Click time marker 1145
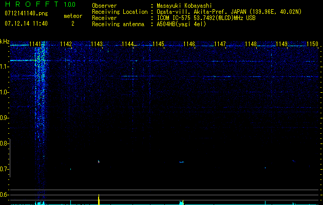The height and width of the screenshot is (205, 323). tap(158, 44)
